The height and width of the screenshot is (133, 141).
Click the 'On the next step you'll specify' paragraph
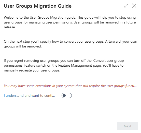click(x=70, y=44)
